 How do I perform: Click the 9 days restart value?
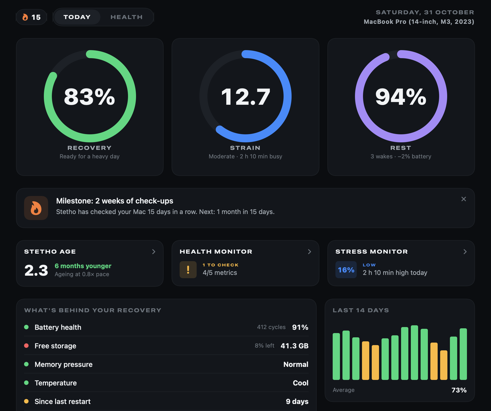pyautogui.click(x=297, y=401)
